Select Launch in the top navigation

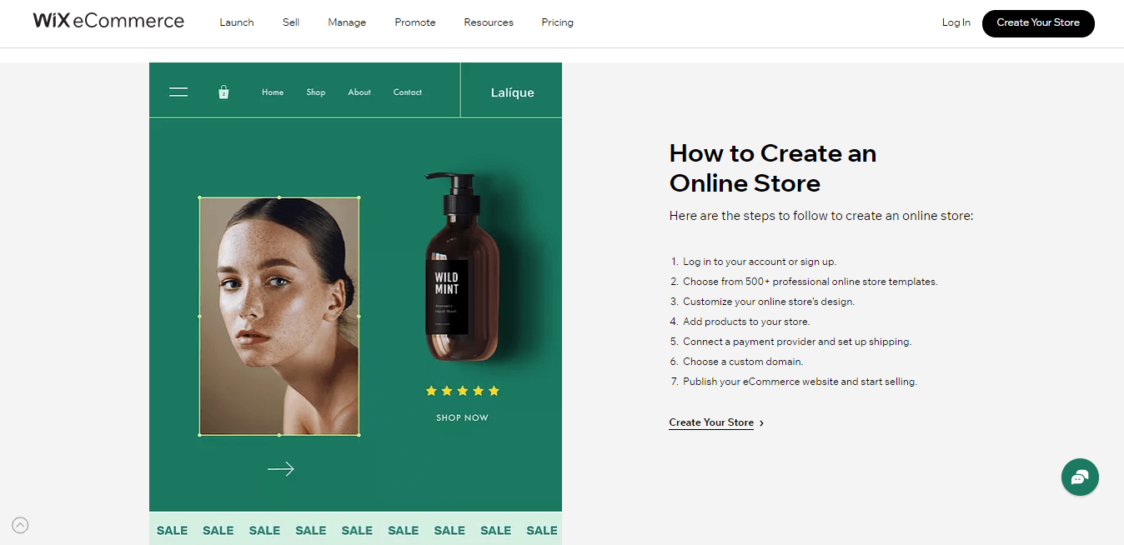click(x=236, y=22)
